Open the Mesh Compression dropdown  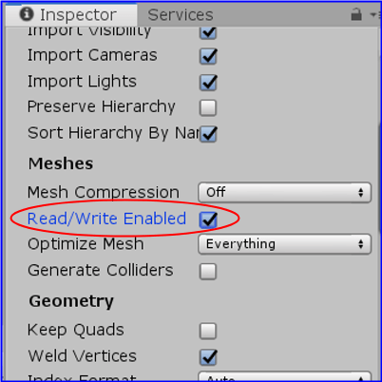tap(284, 192)
